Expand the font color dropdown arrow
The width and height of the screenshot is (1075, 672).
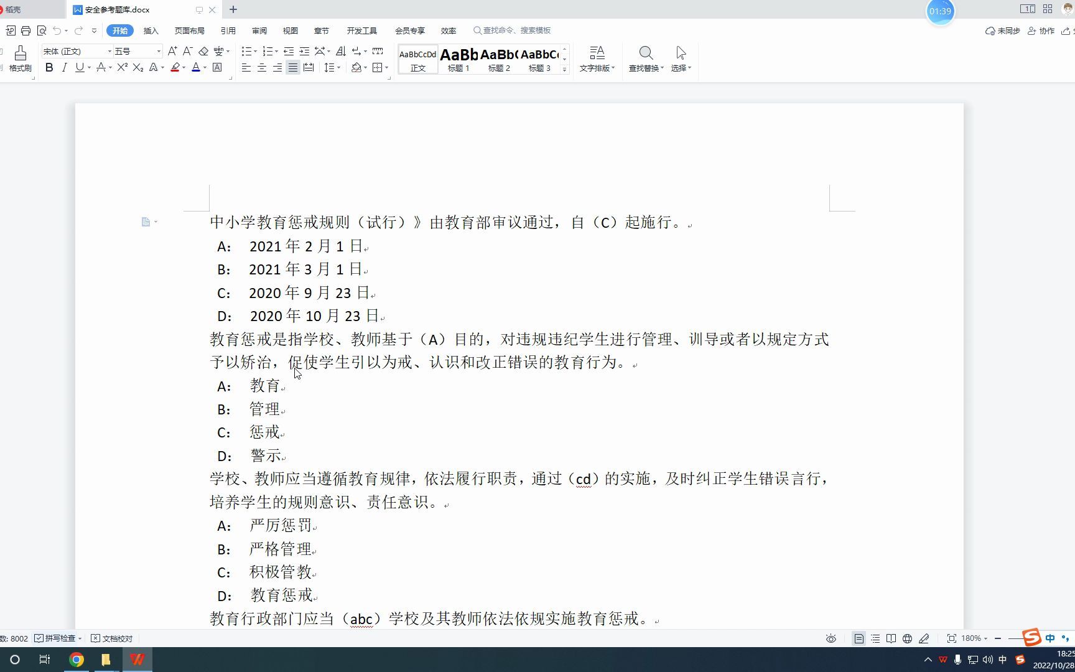pyautogui.click(x=205, y=68)
